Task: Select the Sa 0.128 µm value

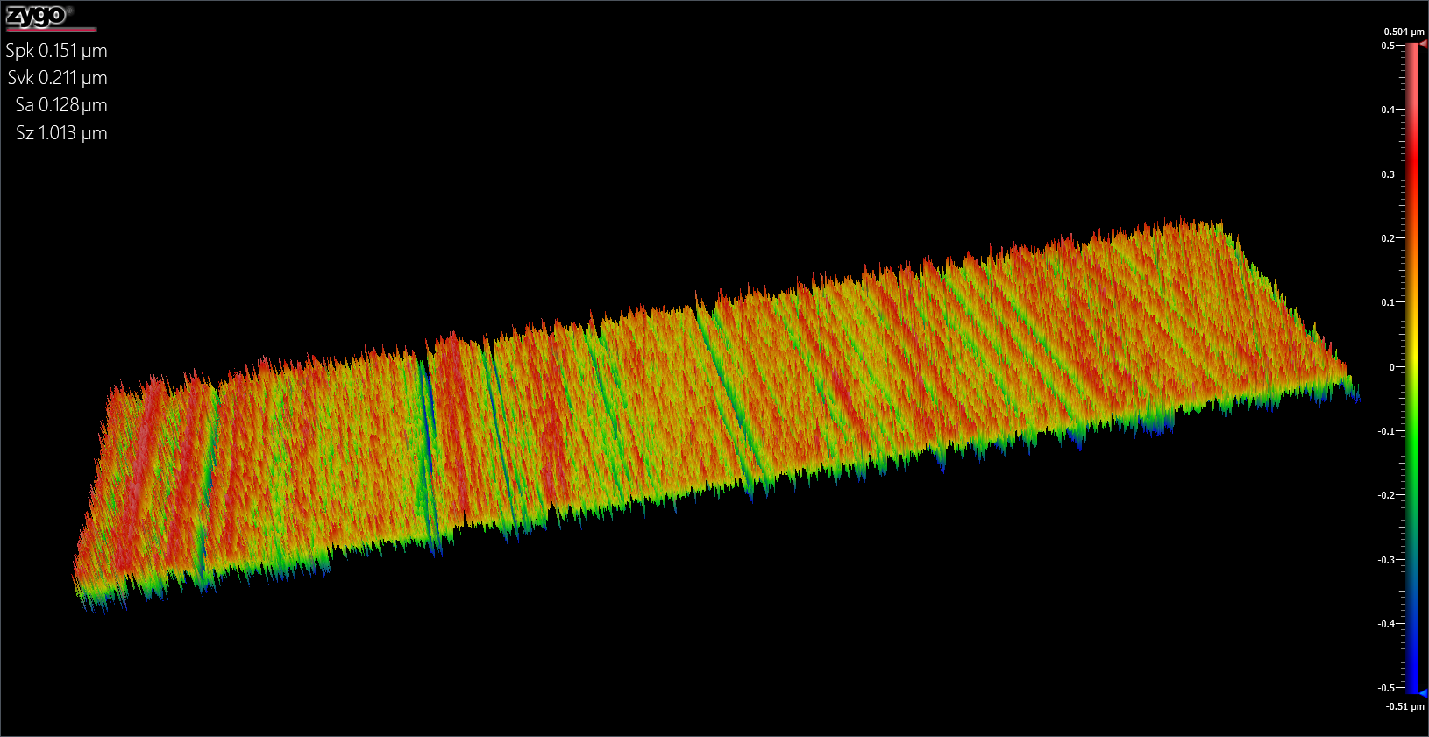Action: pyautogui.click(x=61, y=105)
